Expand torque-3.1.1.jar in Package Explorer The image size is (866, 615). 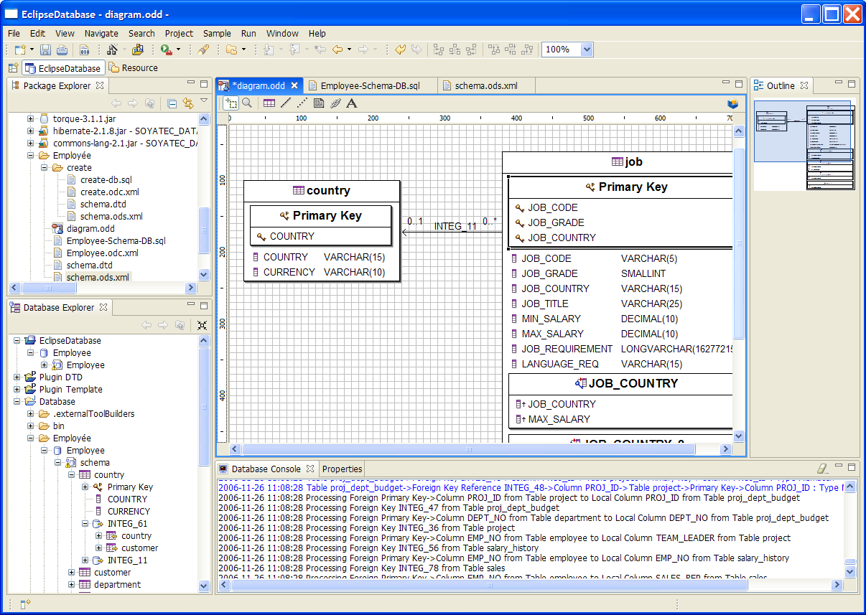pos(31,118)
